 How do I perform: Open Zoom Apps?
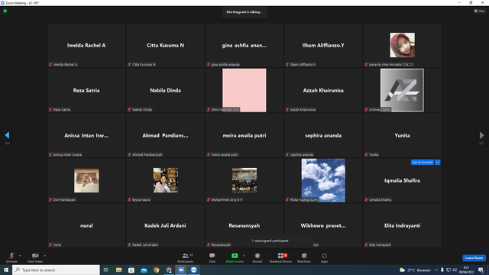point(324,257)
